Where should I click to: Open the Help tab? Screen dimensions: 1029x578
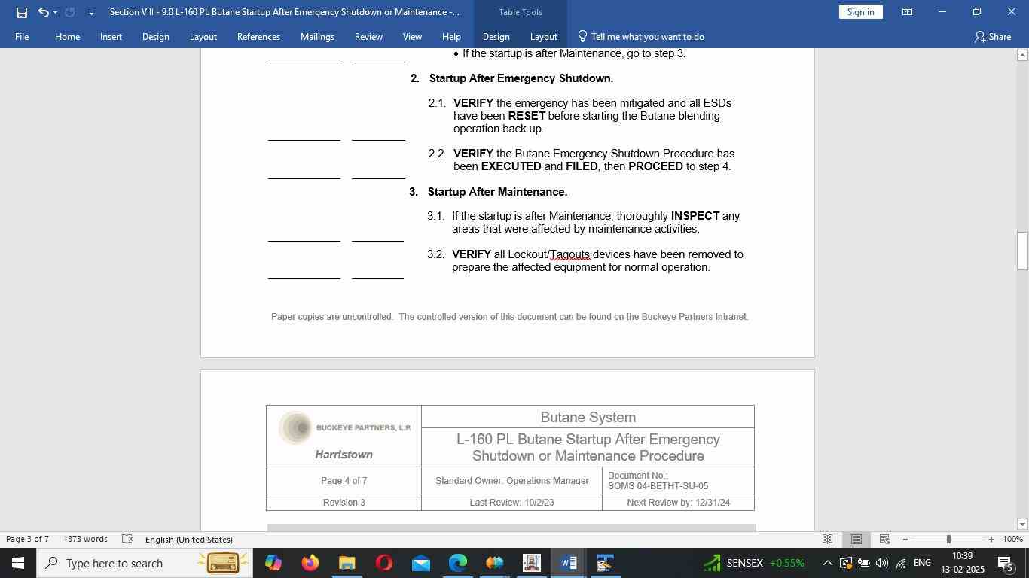[451, 36]
